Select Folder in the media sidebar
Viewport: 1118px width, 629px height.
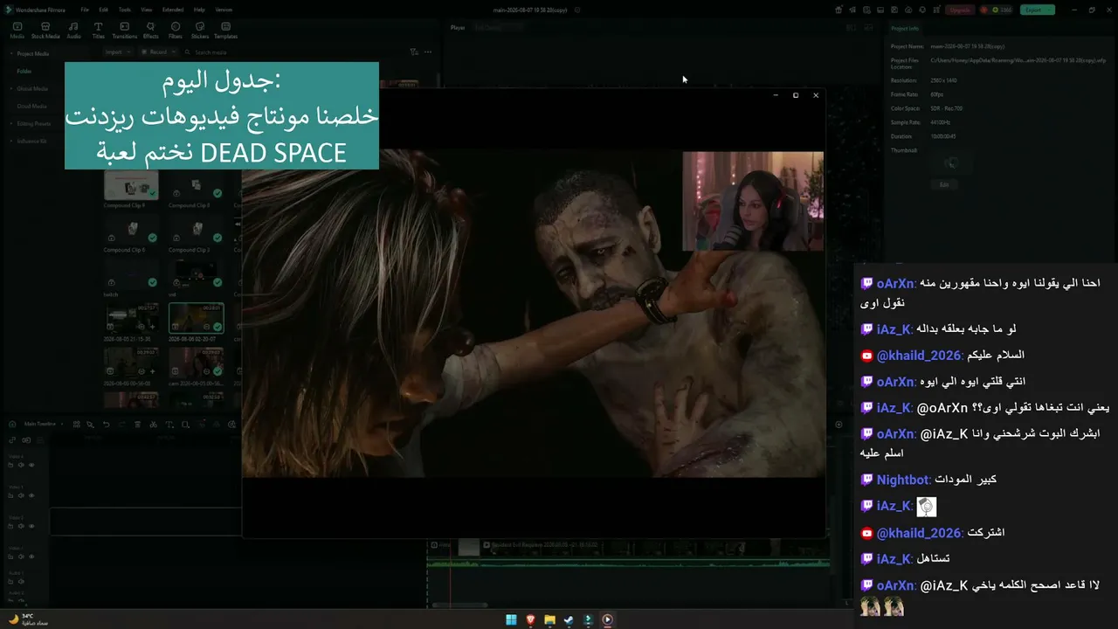click(24, 71)
